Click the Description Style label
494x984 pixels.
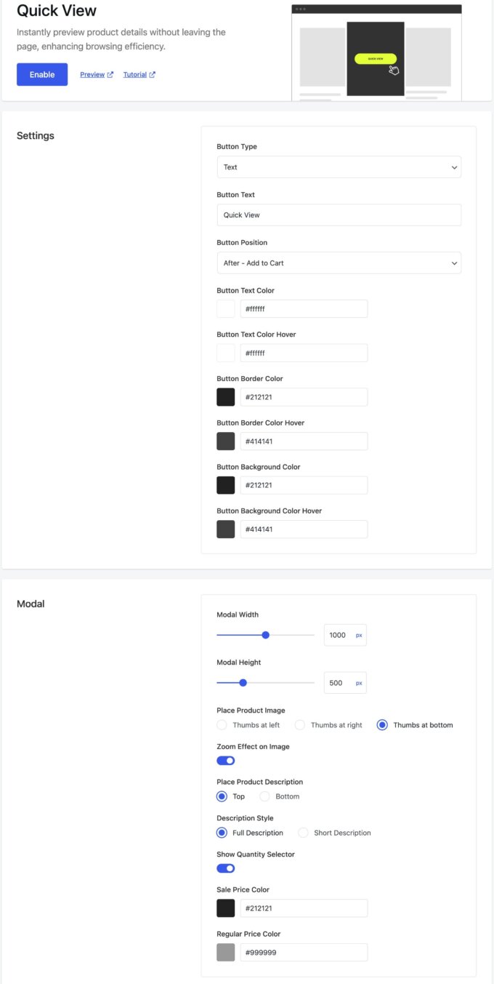pyautogui.click(x=243, y=818)
